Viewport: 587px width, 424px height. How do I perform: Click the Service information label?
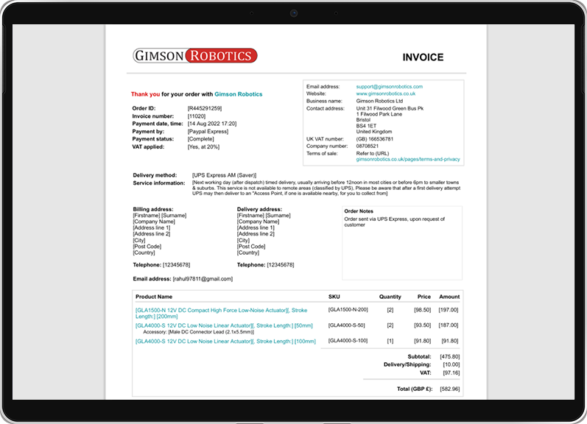click(159, 183)
